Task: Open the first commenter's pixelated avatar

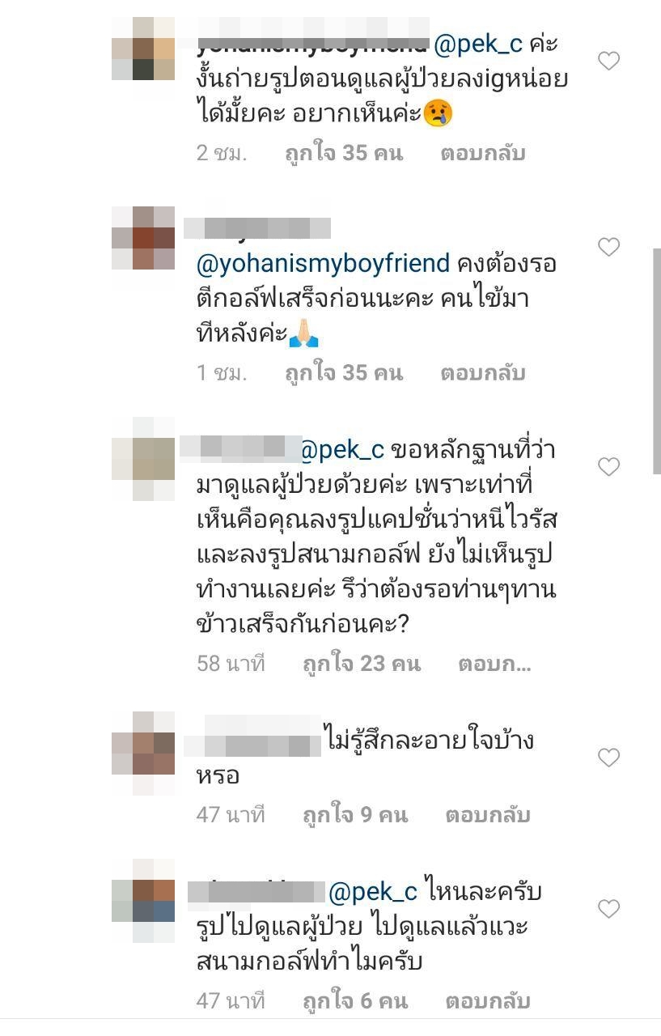Action: pos(143,48)
